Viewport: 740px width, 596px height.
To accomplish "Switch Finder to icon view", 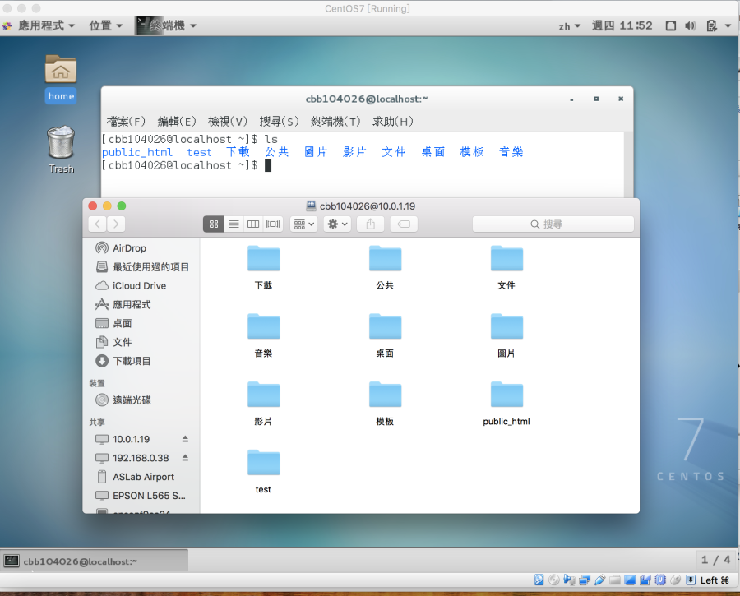I will (x=214, y=224).
